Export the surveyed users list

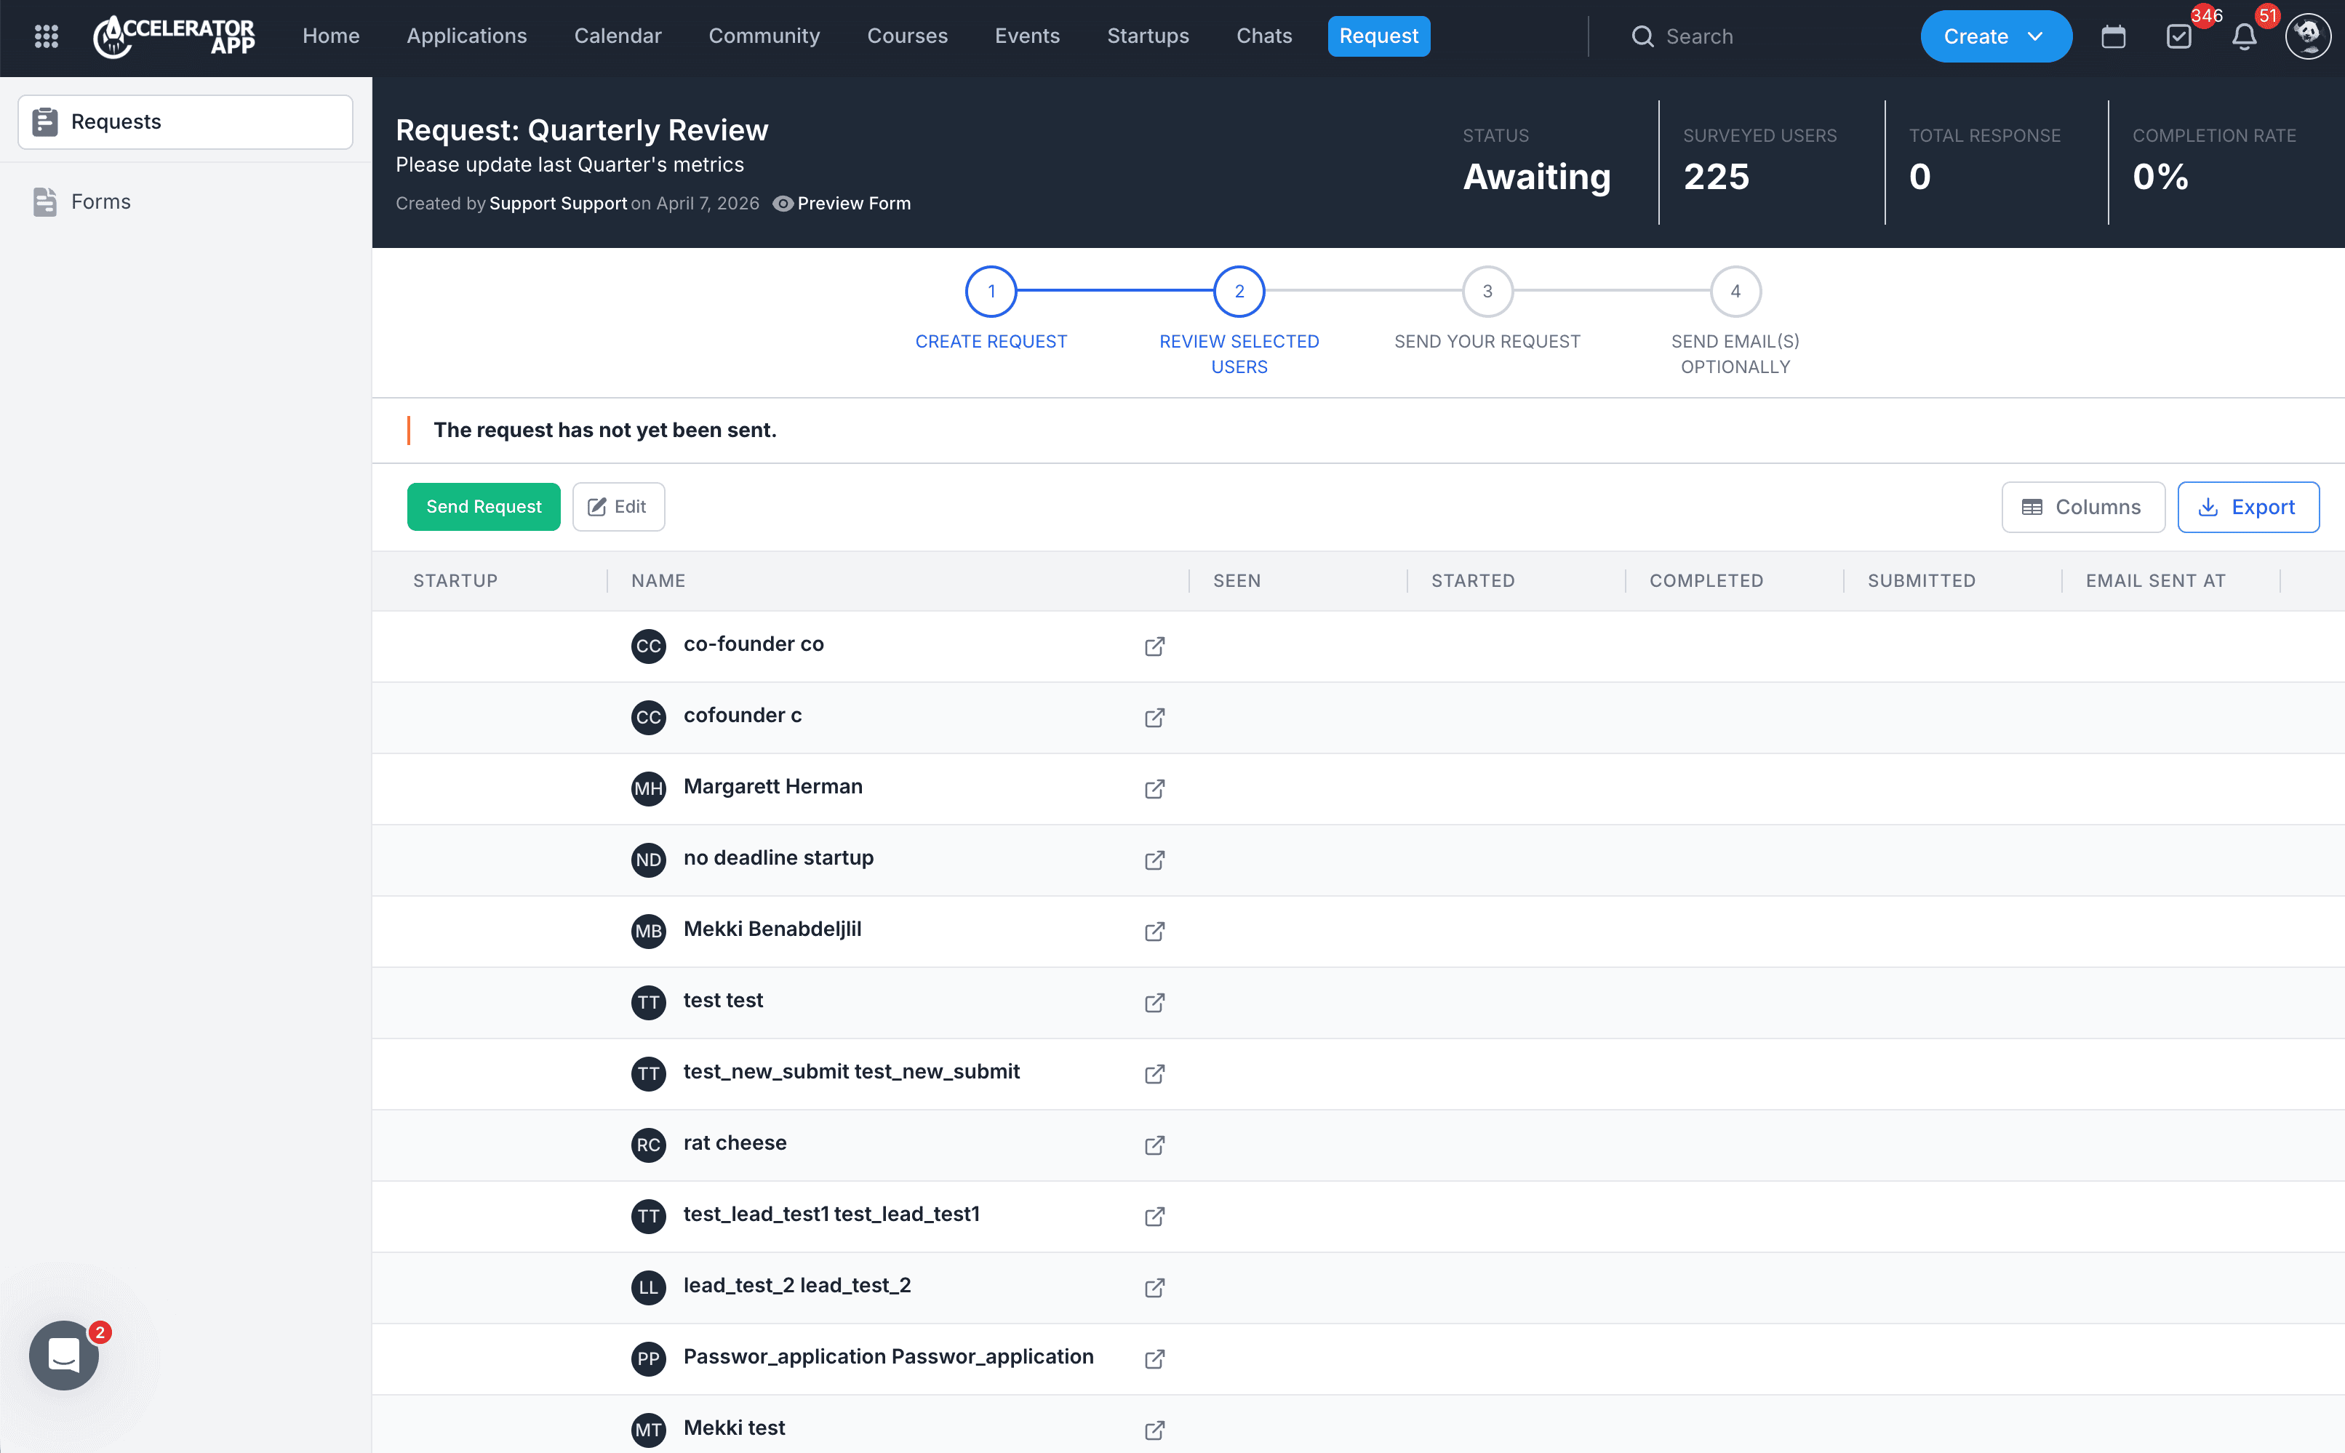point(2248,506)
